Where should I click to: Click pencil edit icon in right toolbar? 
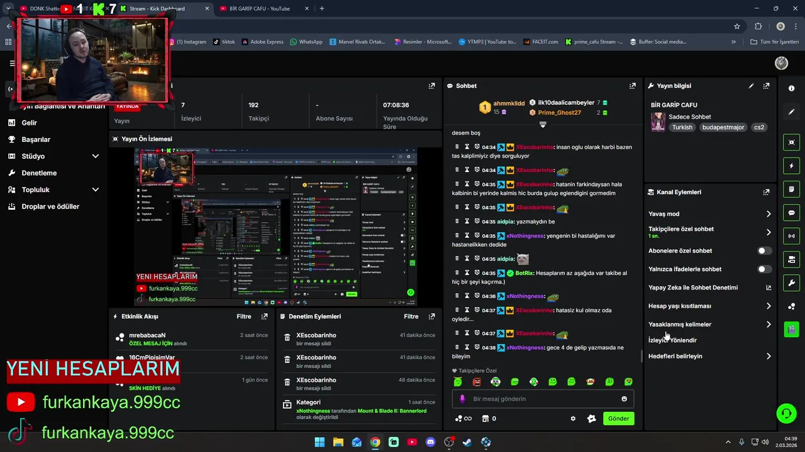(x=791, y=112)
